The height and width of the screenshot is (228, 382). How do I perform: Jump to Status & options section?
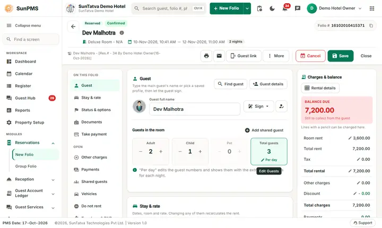click(x=95, y=110)
